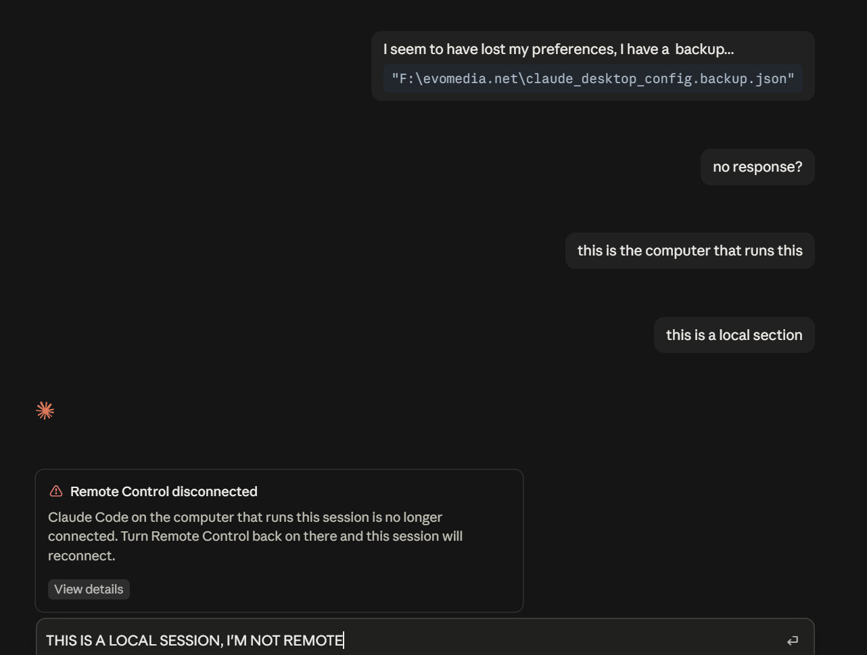Click the orange Claude starburst thinking icon

point(45,410)
